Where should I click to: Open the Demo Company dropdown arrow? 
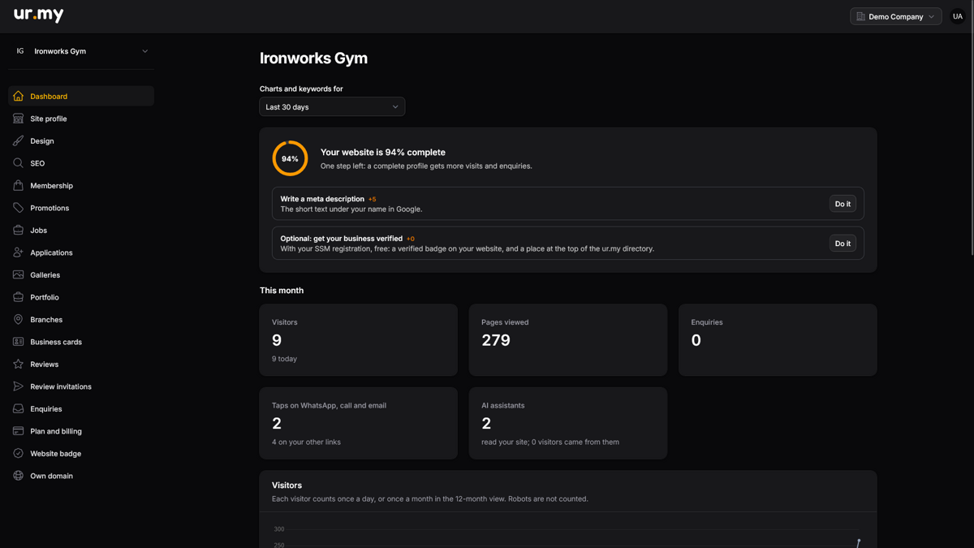click(931, 16)
